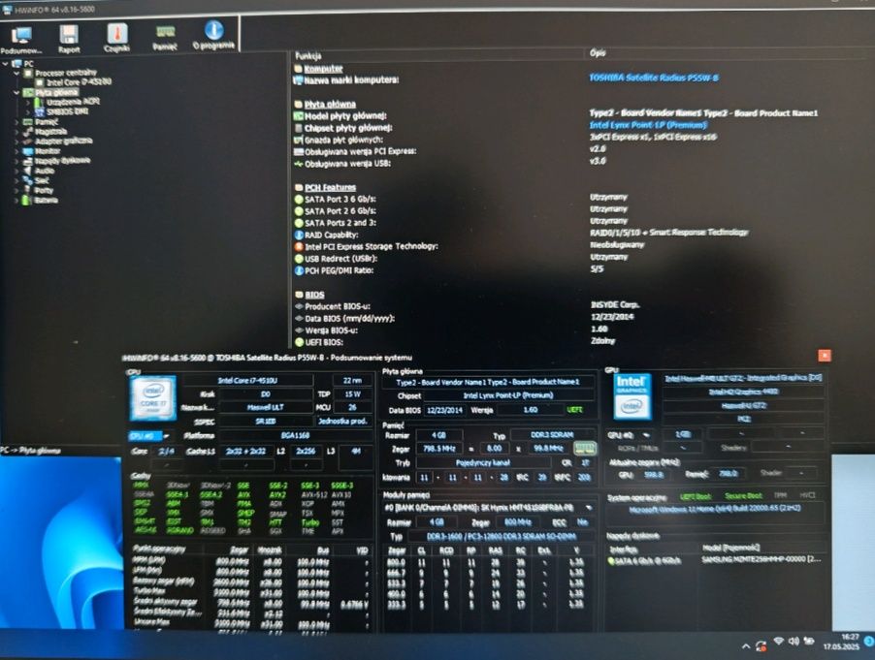875x660 pixels.
Task: Click the Audio speaker icon in tree
Action: tap(27, 171)
